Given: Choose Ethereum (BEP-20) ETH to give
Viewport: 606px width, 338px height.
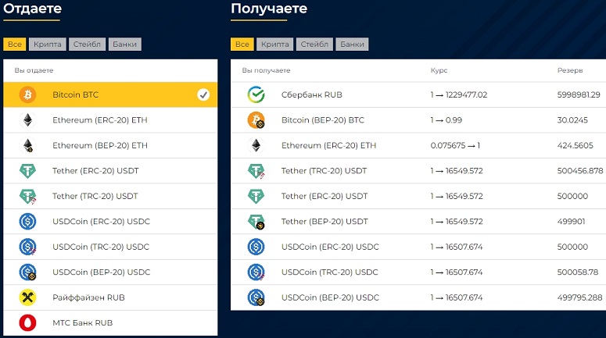Looking at the screenshot, I should point(110,145).
